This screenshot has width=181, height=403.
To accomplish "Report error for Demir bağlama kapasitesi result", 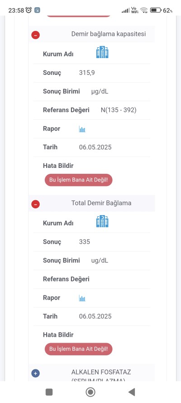I will point(78,180).
